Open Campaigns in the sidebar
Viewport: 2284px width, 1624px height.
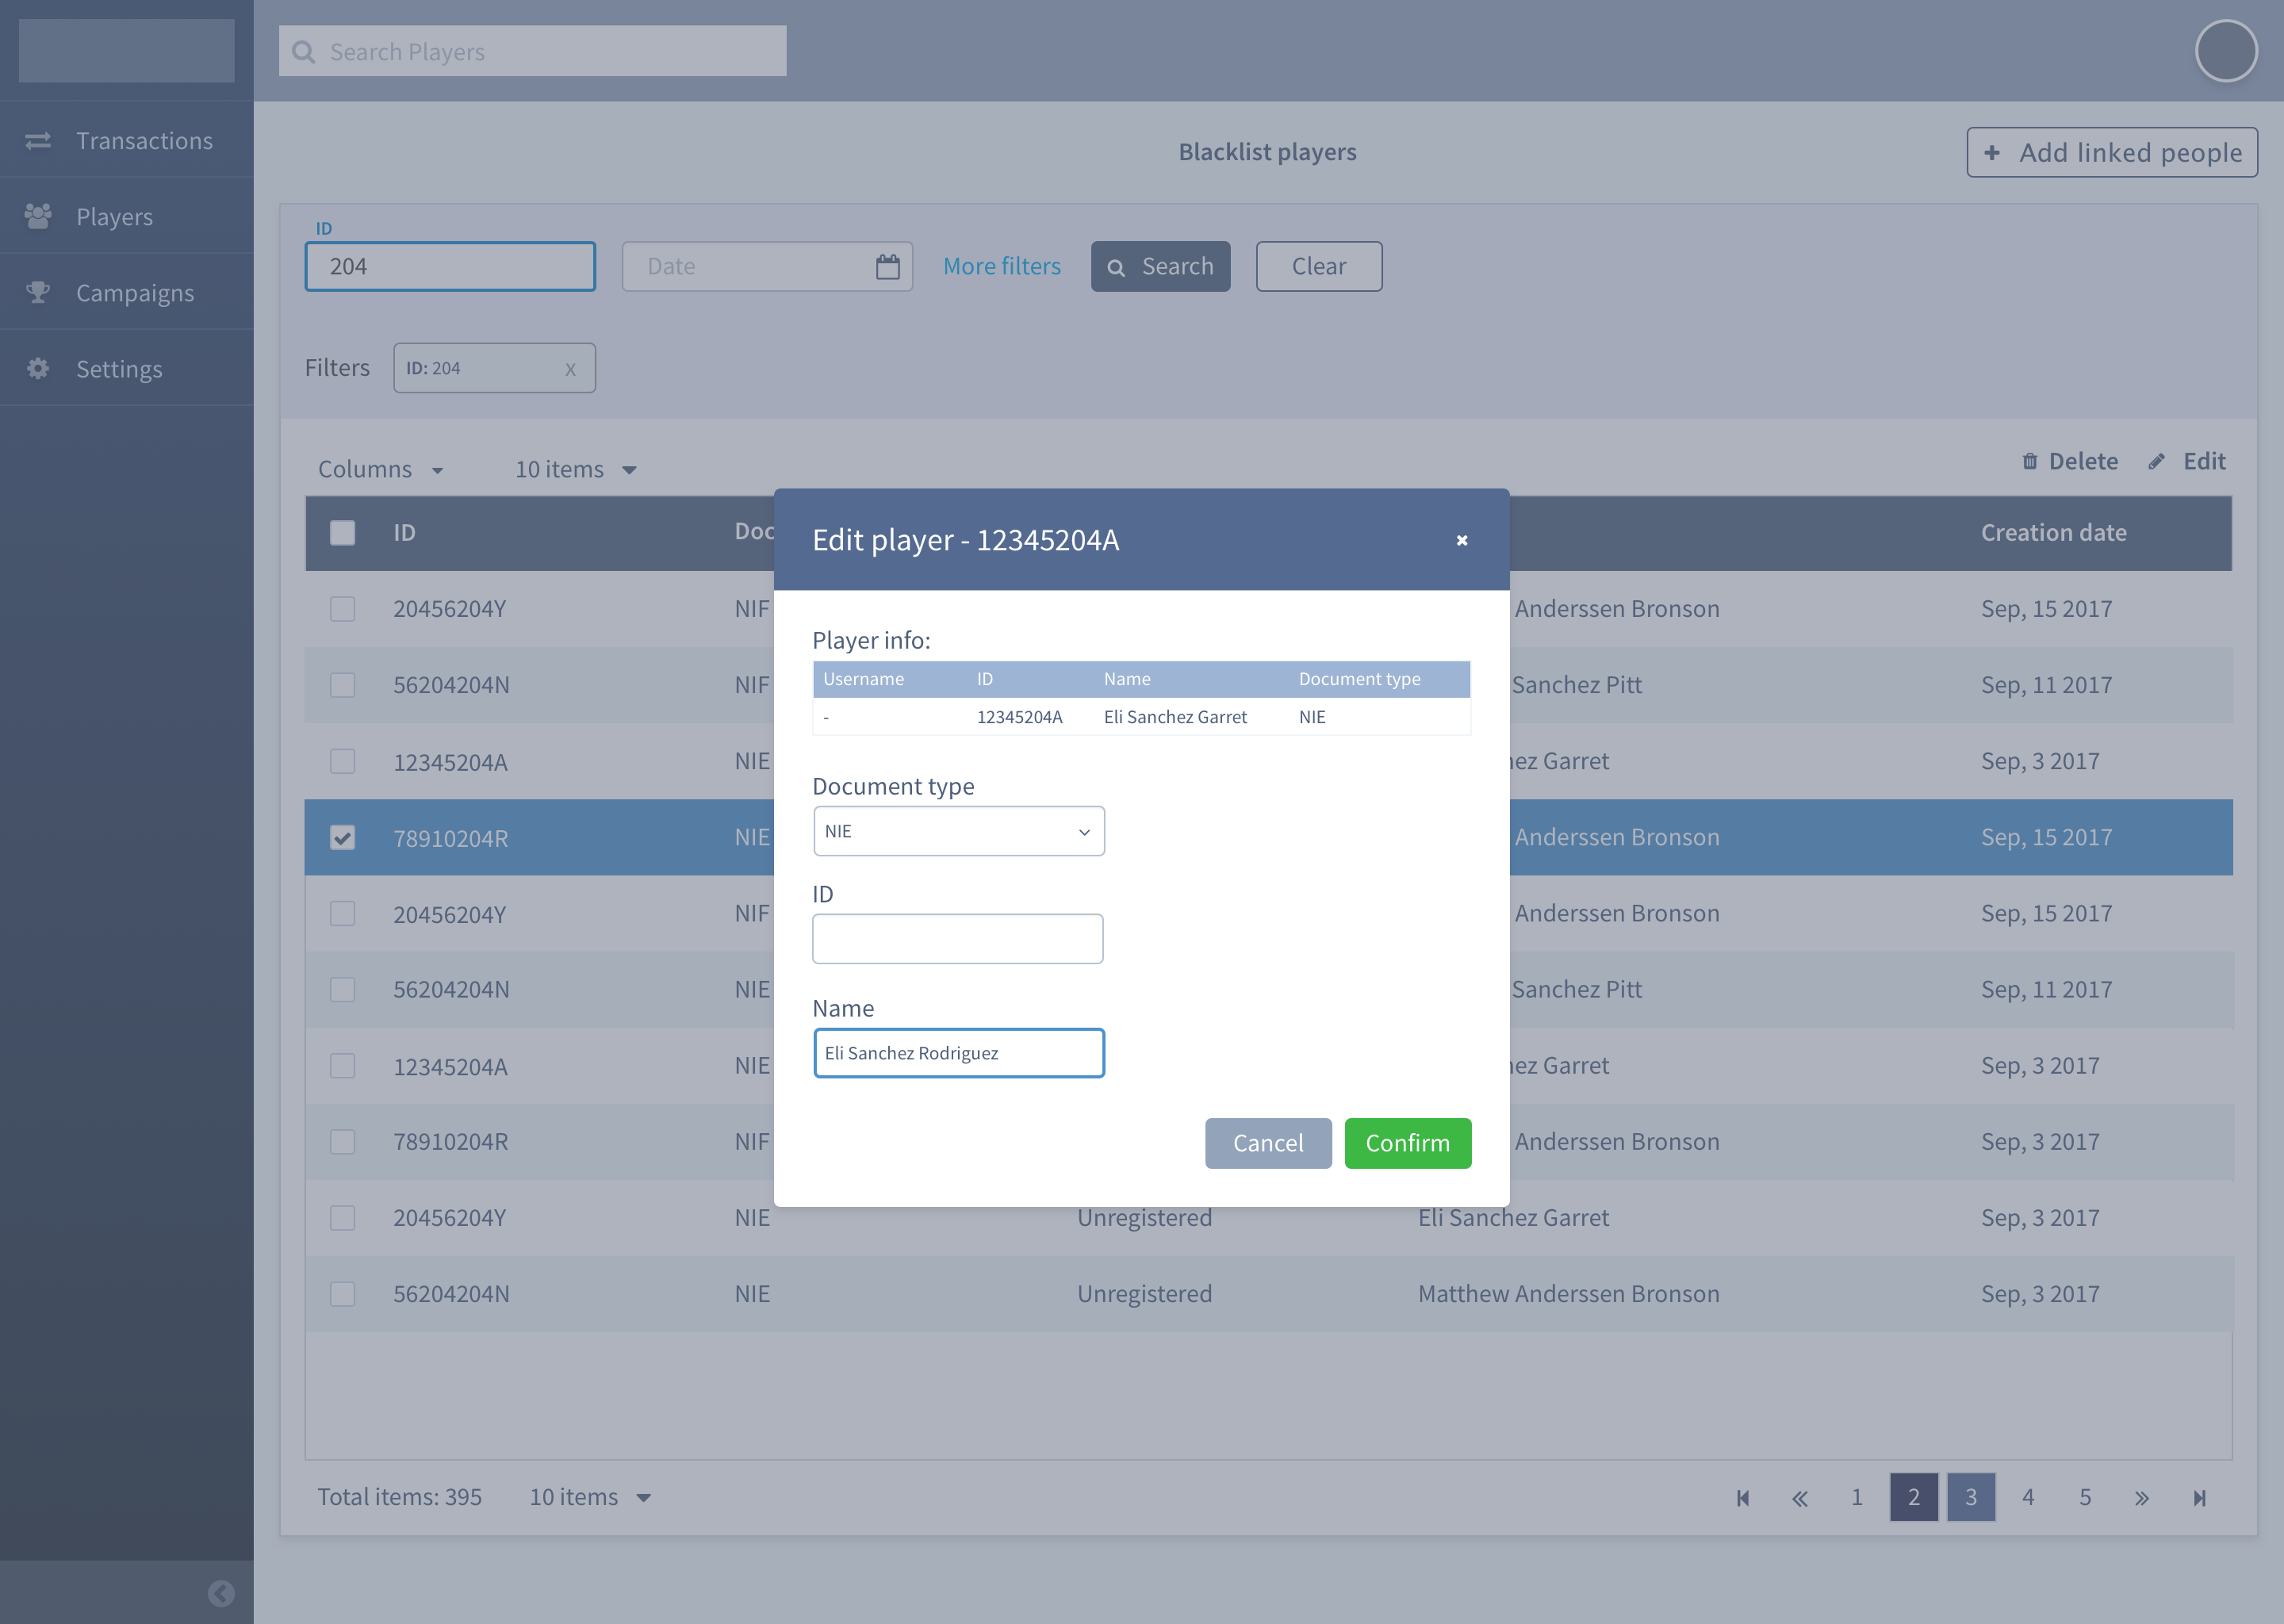135,292
